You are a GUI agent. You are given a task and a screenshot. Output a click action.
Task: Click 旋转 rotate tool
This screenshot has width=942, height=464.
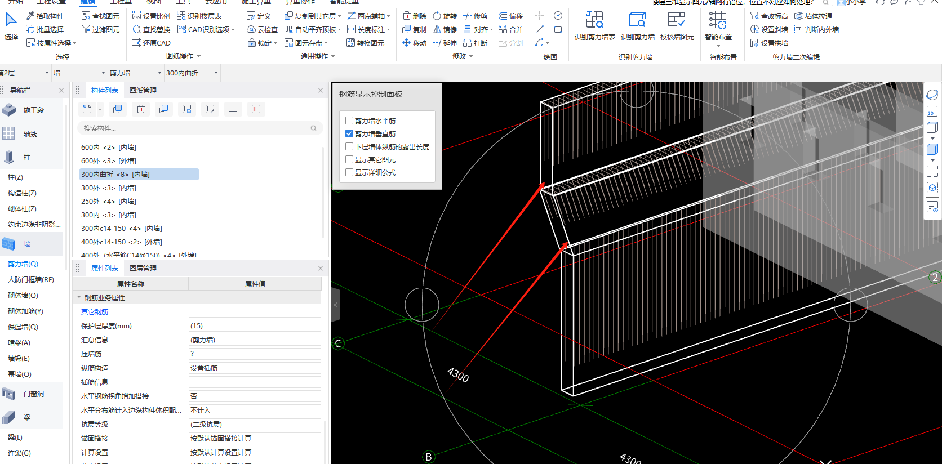pyautogui.click(x=445, y=16)
